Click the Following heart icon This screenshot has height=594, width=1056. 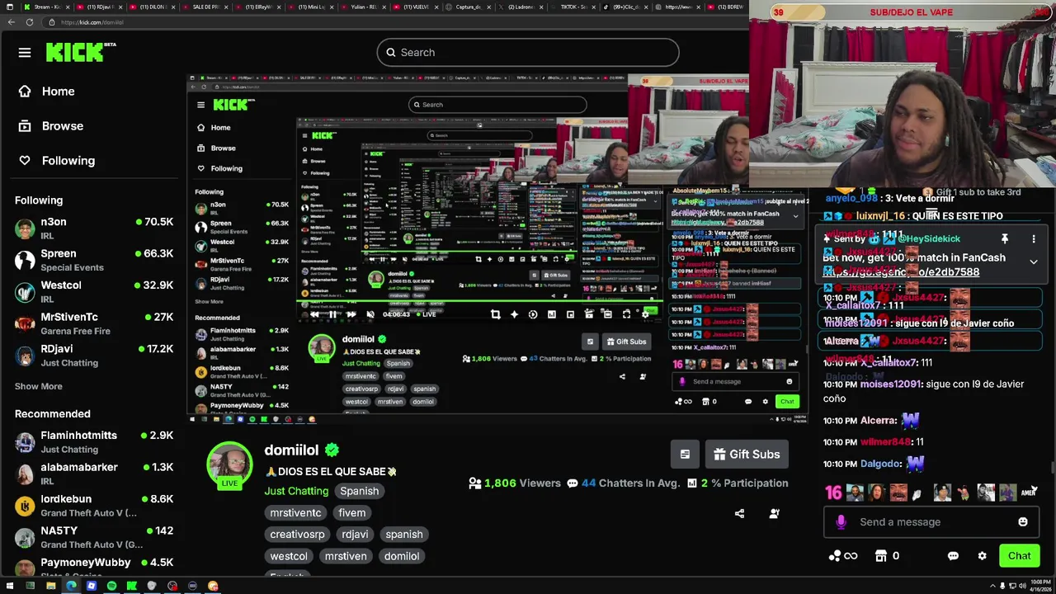pos(25,161)
